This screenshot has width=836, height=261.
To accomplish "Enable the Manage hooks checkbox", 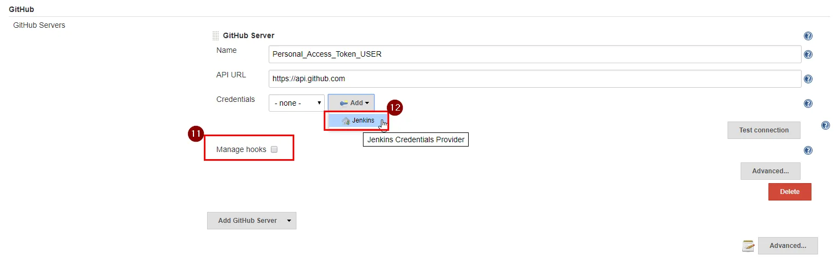I will [x=274, y=149].
